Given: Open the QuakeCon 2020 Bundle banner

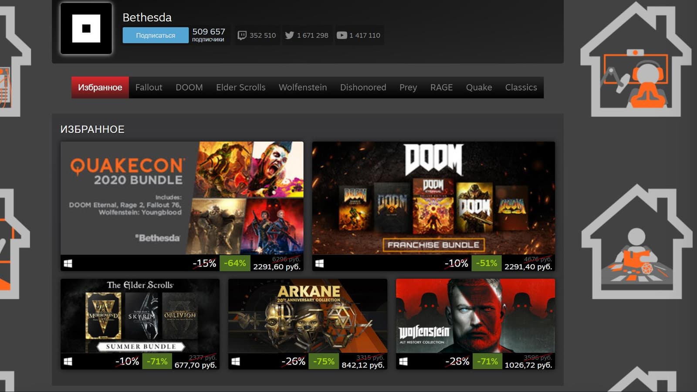Looking at the screenshot, I should [x=182, y=198].
